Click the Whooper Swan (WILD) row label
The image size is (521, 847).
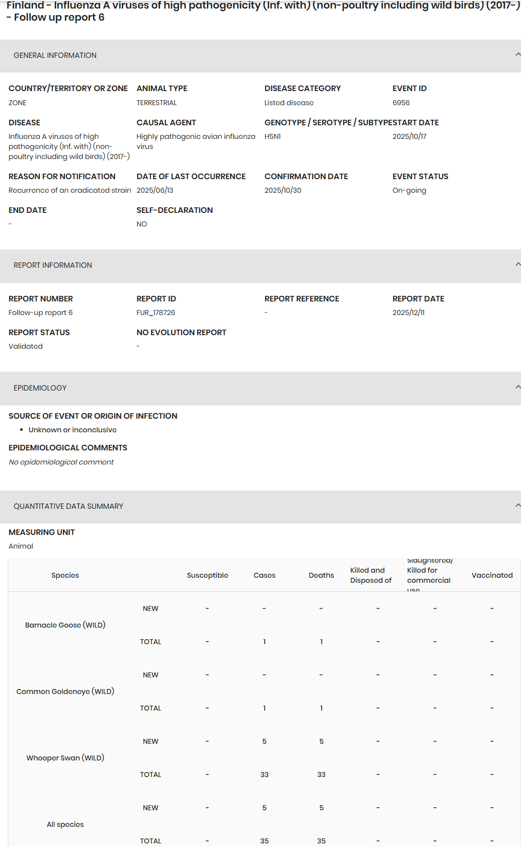65,758
